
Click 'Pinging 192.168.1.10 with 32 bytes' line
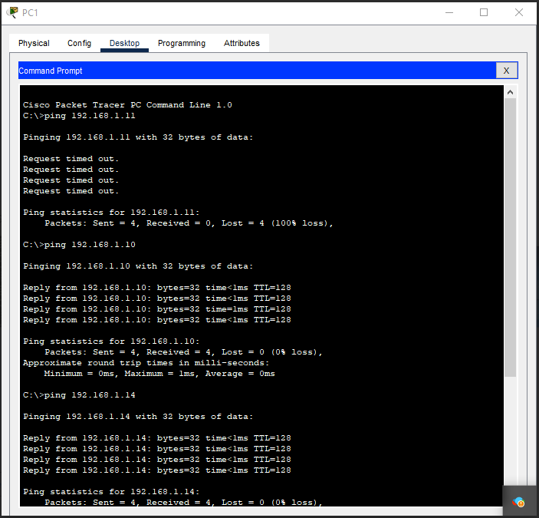[x=138, y=266]
